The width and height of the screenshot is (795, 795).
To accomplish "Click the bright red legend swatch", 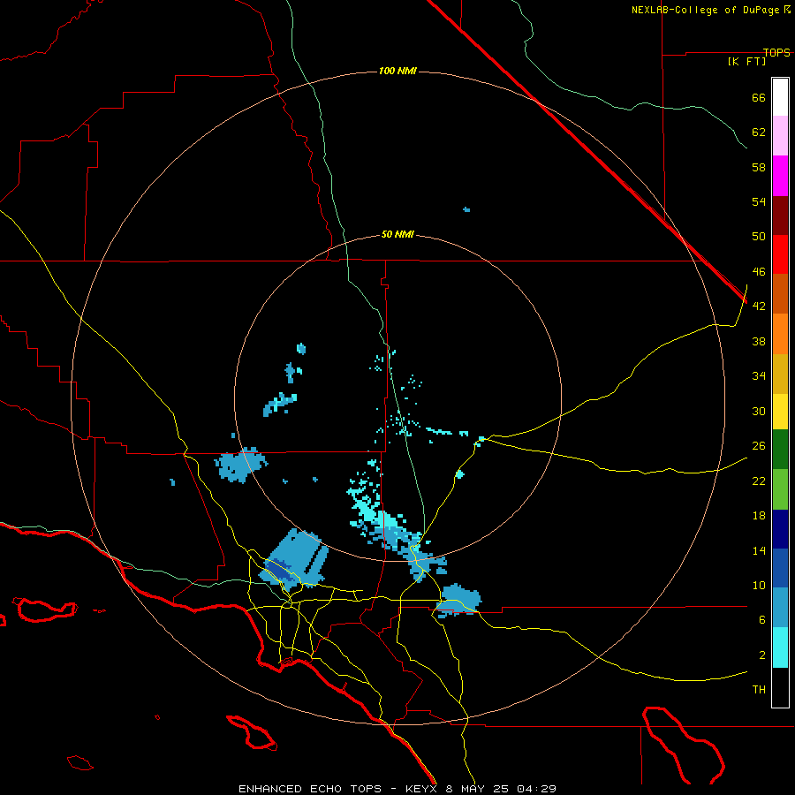I will pos(780,254).
